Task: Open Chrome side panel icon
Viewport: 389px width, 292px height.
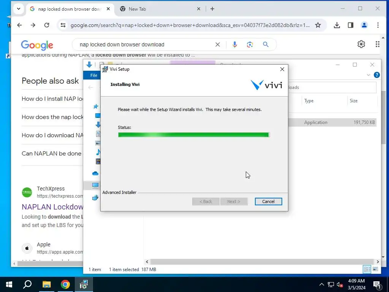Action: 350,25
